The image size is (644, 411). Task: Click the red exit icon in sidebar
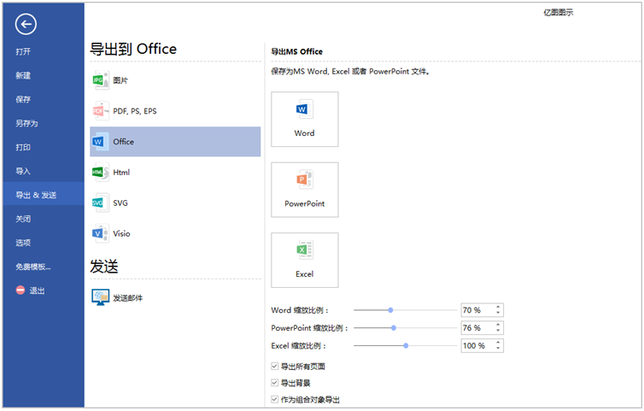click(x=20, y=291)
